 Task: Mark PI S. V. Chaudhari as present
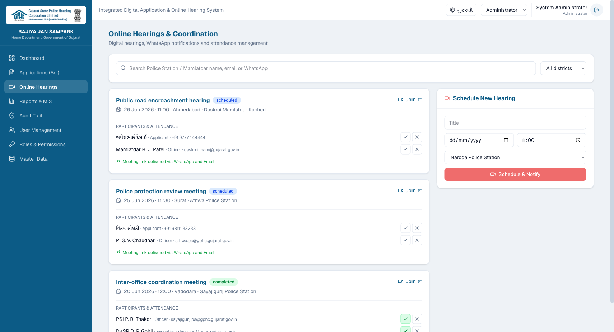tap(405, 240)
